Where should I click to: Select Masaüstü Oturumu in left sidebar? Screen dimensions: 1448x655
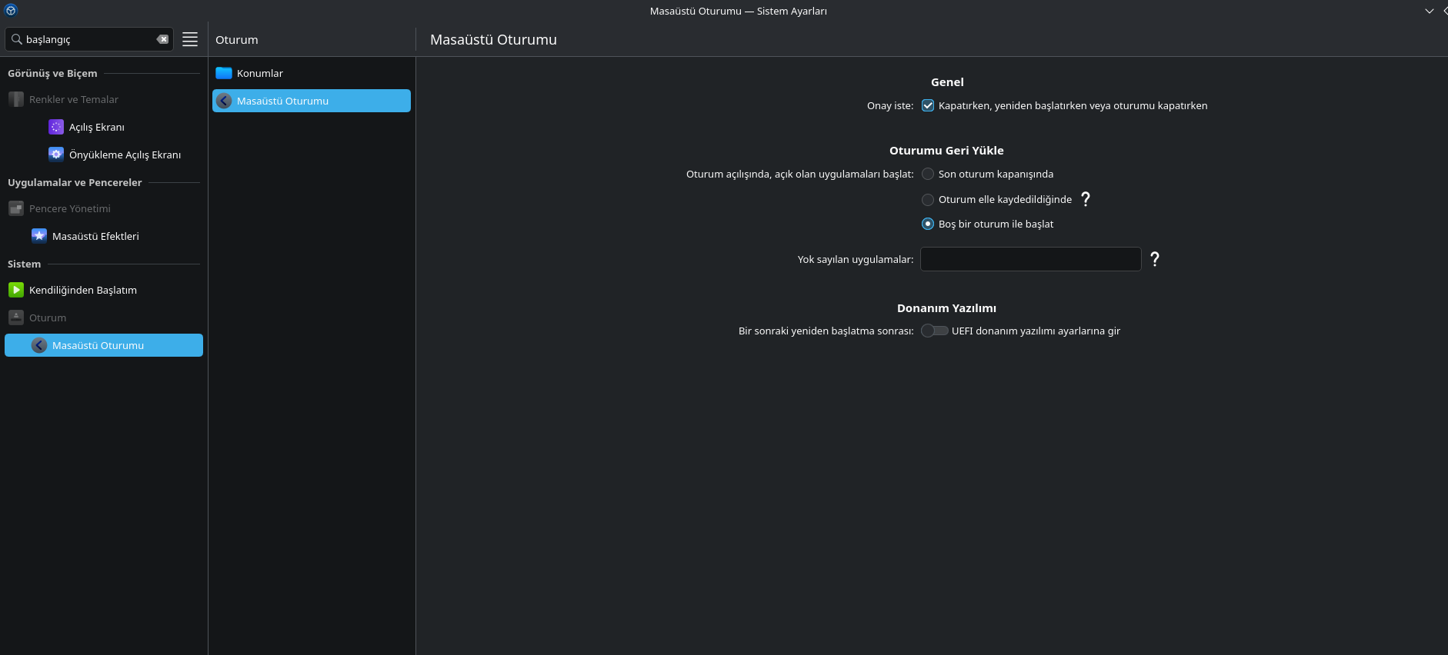click(104, 345)
